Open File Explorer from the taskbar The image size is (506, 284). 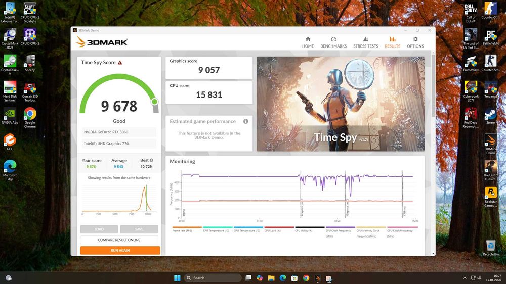pos(271,278)
